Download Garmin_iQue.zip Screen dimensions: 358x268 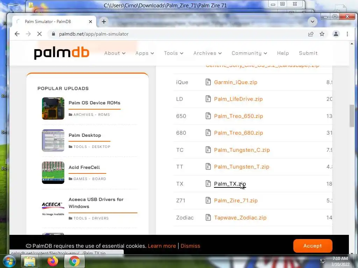click(236, 82)
